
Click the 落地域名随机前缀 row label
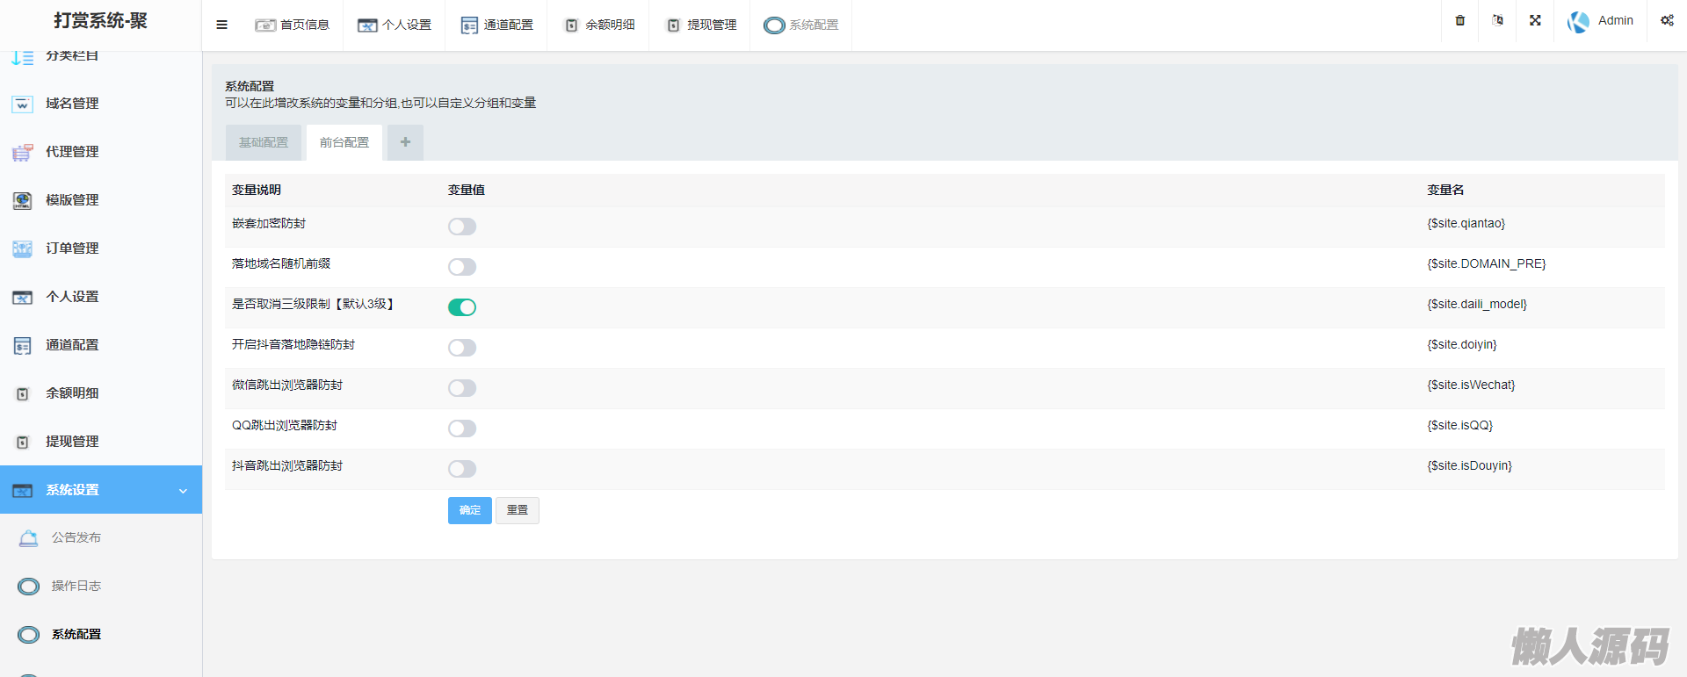[x=281, y=264]
